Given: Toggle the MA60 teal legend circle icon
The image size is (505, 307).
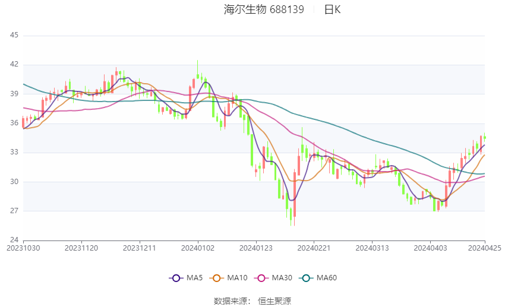Looking at the screenshot, I should (306, 278).
